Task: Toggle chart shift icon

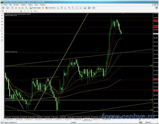Action: [81, 8]
